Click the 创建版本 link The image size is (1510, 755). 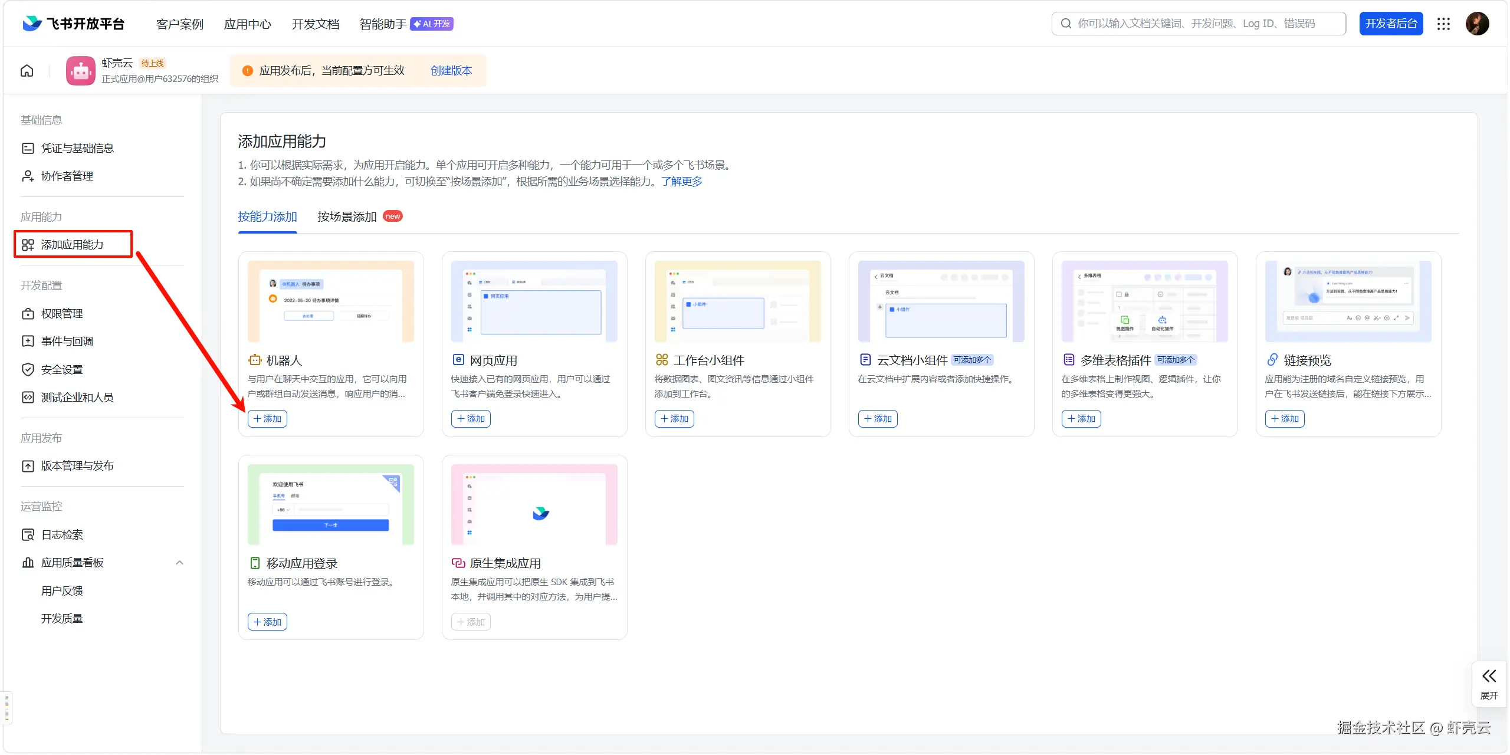point(451,70)
